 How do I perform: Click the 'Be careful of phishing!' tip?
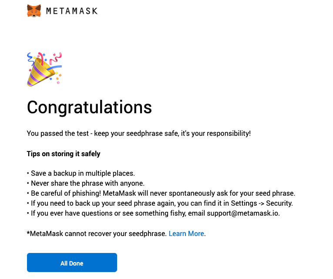coord(66,193)
